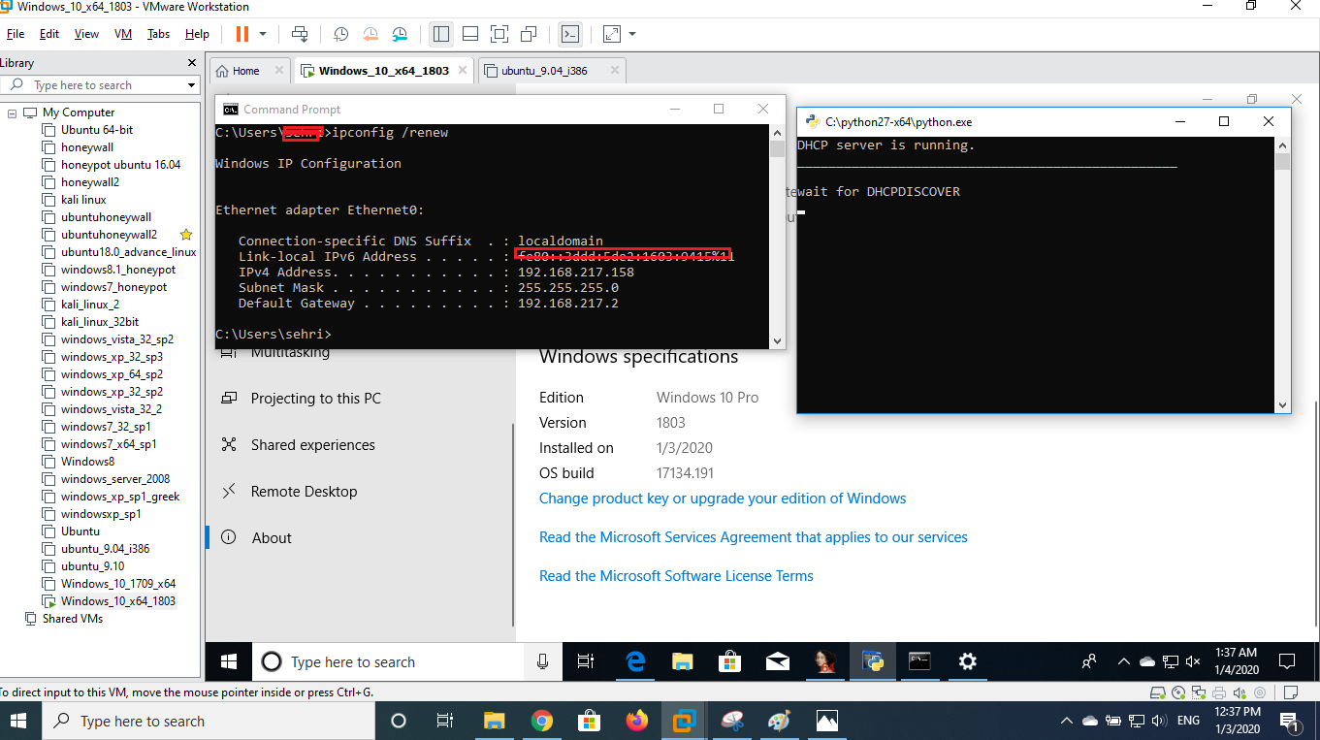Open Microsoft Store in the guest taskbar

click(x=729, y=661)
